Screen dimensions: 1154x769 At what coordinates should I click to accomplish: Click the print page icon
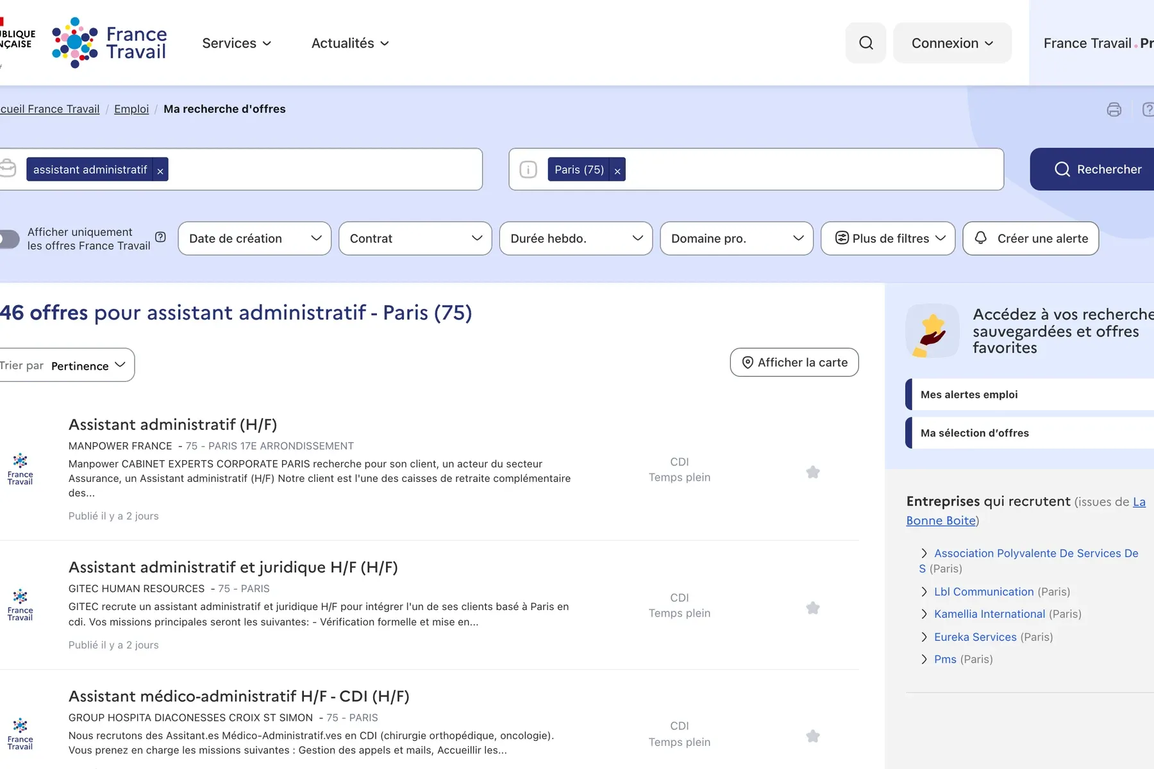coord(1114,110)
